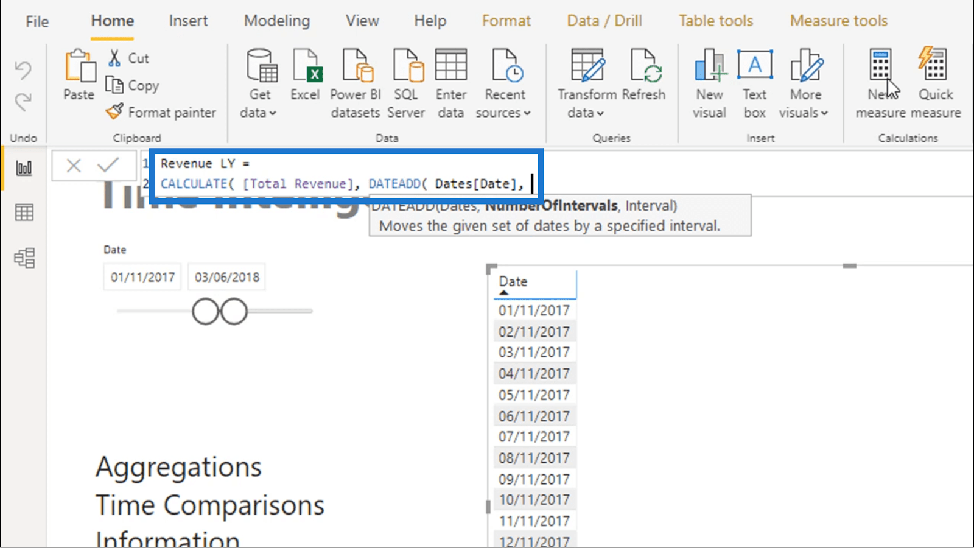
Task: Click in the DAX formula editor
Action: pos(346,174)
